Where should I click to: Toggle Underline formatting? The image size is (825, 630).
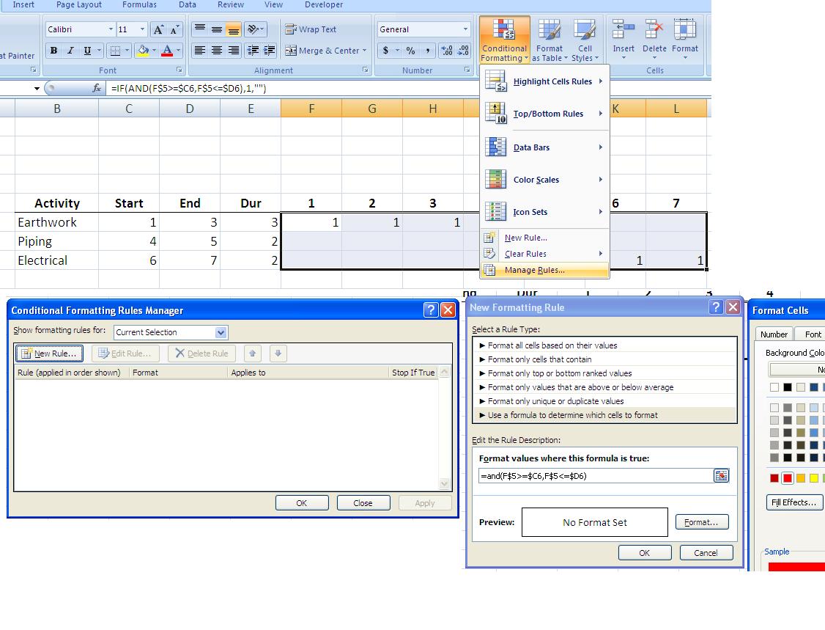tap(87, 51)
